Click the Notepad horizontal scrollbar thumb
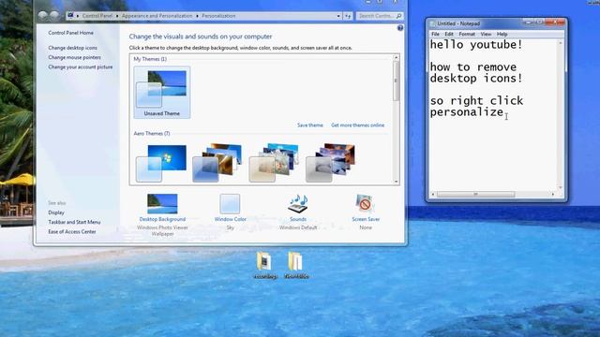 475,194
